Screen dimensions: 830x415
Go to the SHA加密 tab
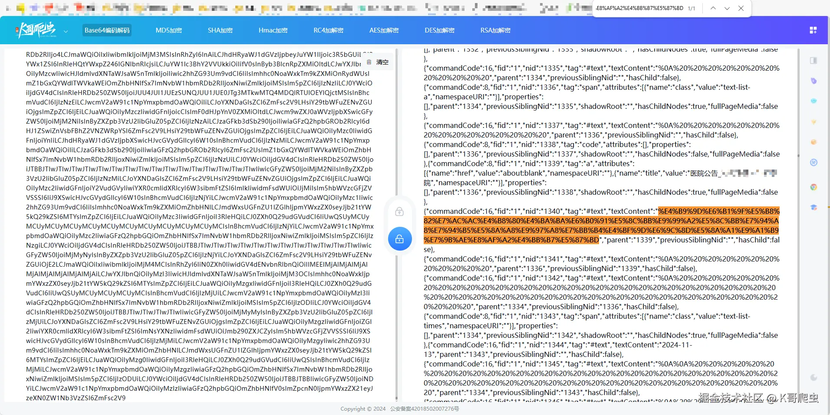tap(220, 30)
